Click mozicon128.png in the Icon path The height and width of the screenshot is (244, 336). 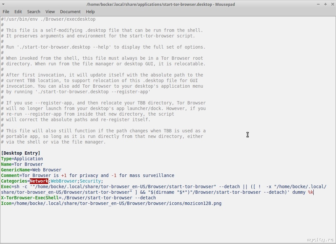203,203
